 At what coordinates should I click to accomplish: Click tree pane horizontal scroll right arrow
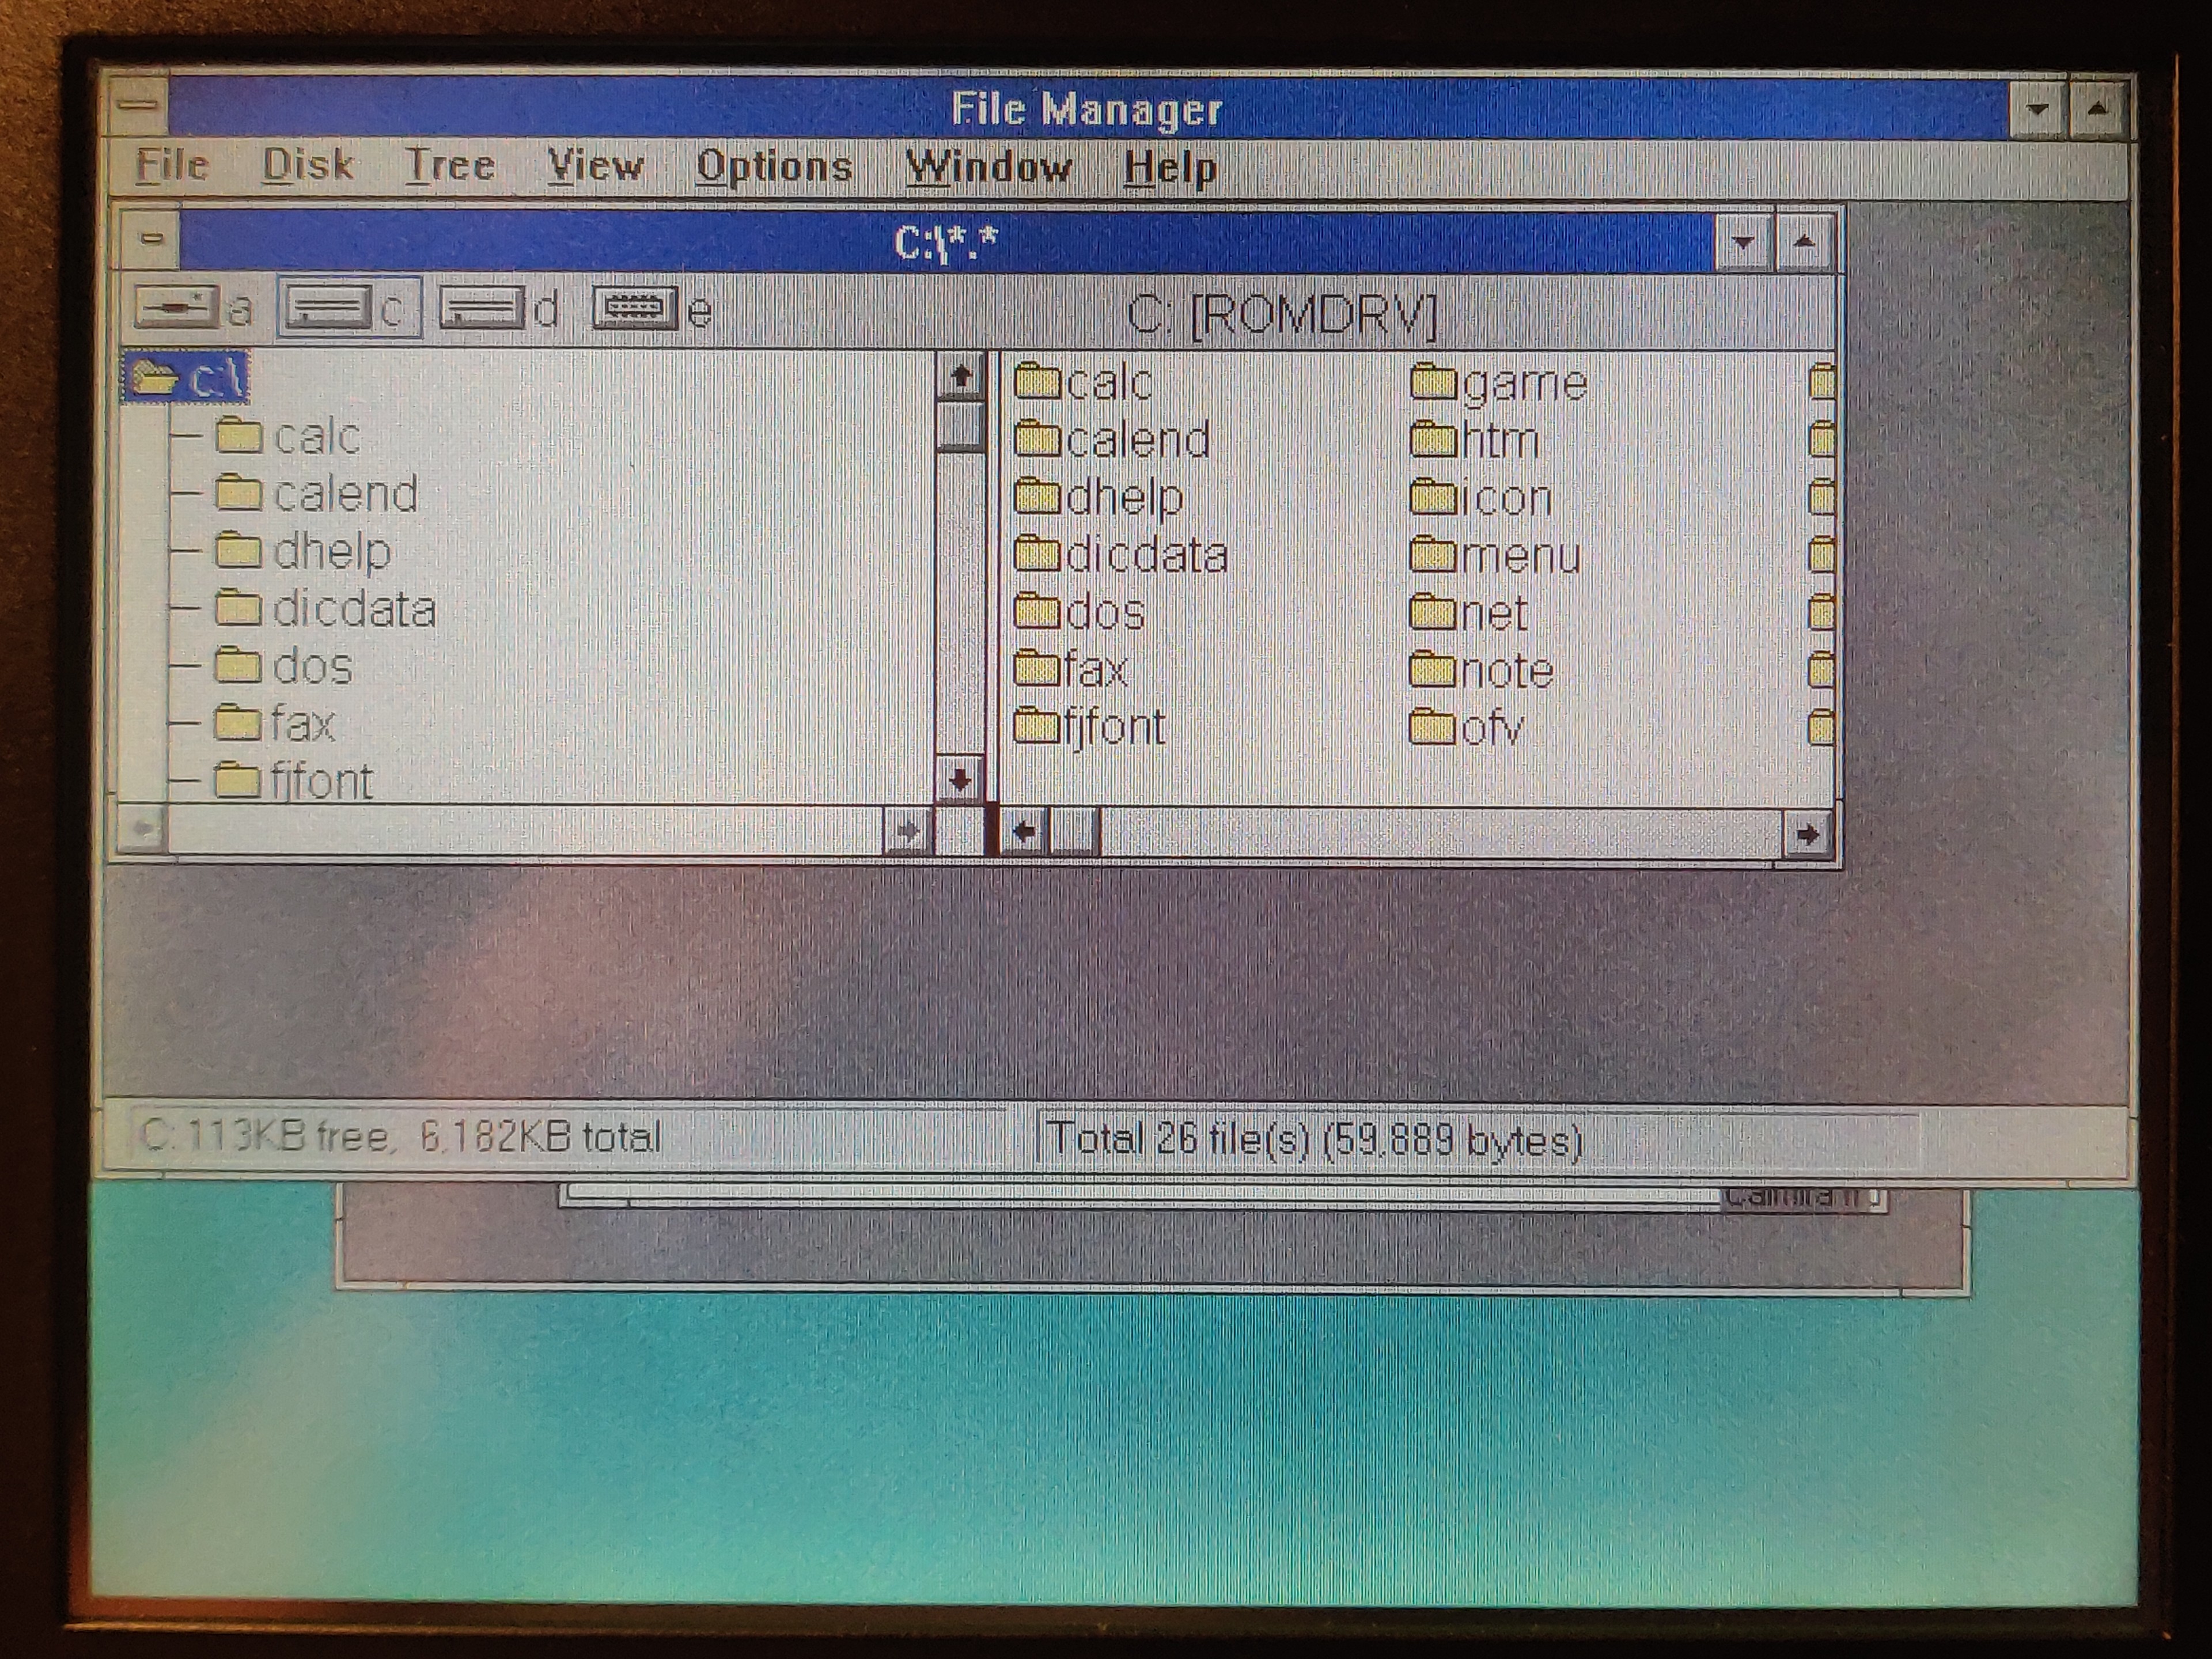[x=907, y=830]
